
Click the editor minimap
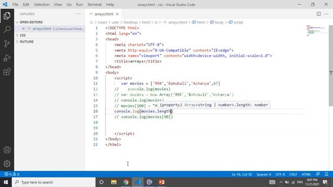click(316, 31)
